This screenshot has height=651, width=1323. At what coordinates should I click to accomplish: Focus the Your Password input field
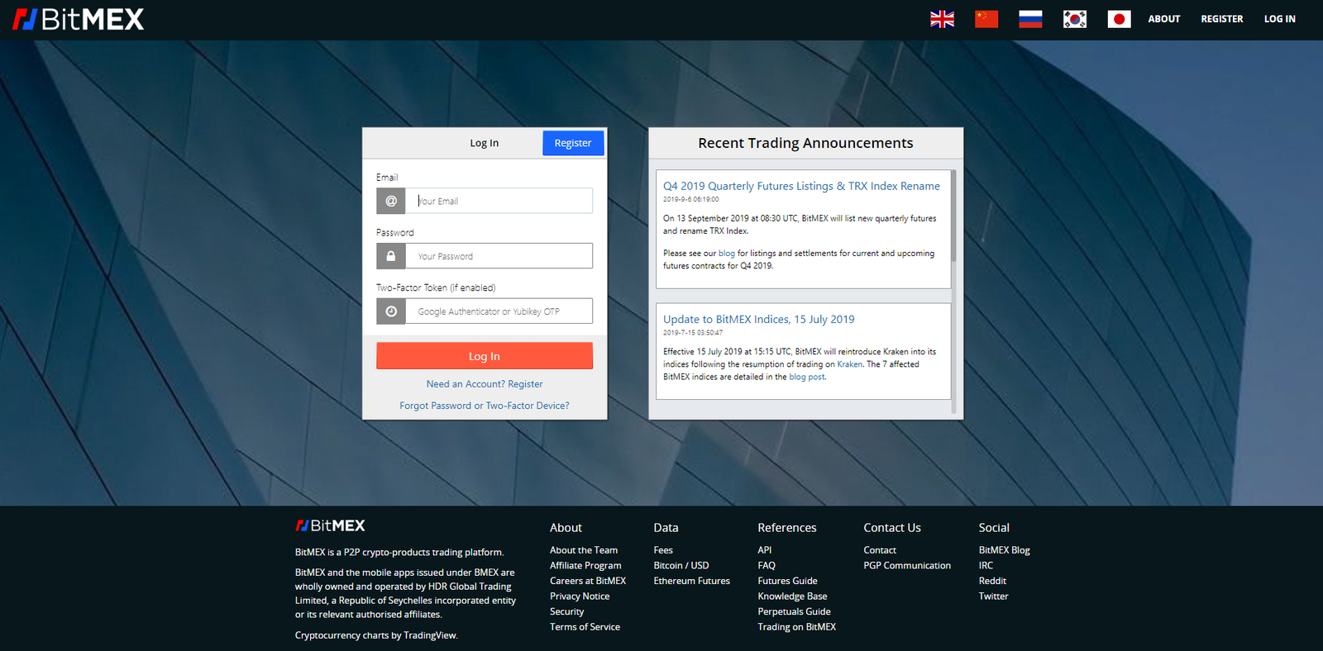coord(499,256)
